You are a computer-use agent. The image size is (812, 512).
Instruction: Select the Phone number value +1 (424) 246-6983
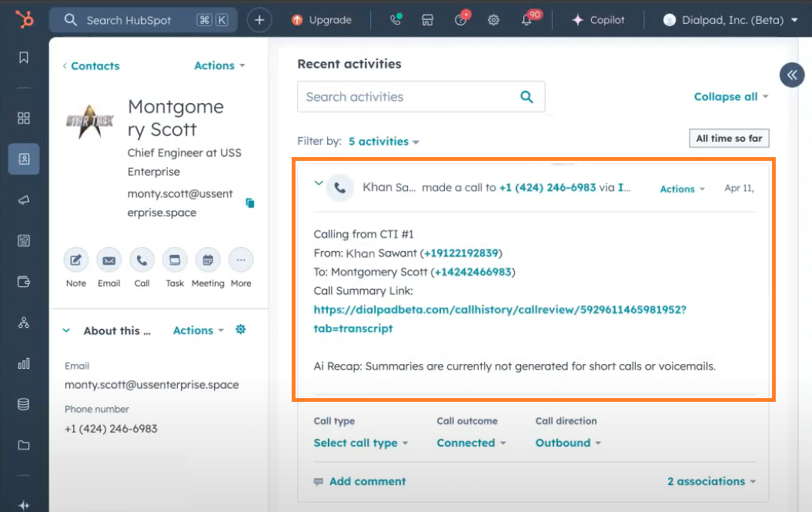[111, 429]
